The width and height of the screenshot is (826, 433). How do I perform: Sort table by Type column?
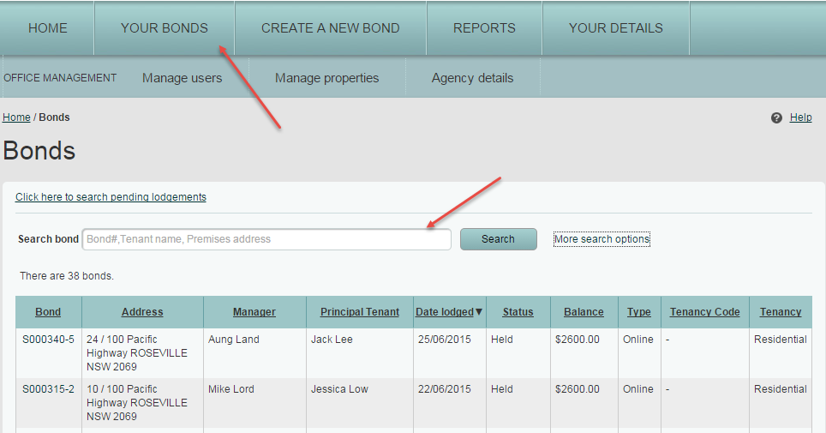(639, 312)
